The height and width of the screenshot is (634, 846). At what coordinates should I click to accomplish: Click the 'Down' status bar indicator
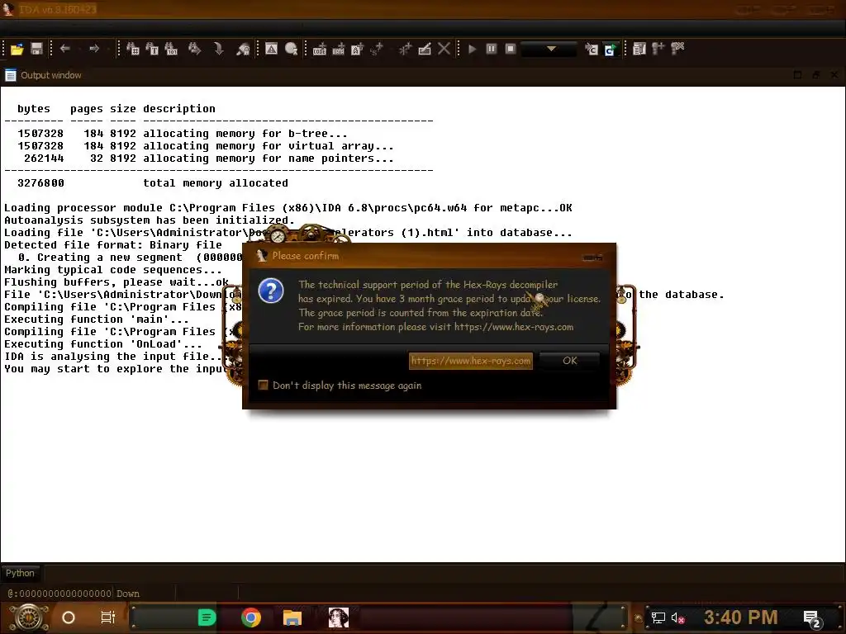click(x=128, y=594)
